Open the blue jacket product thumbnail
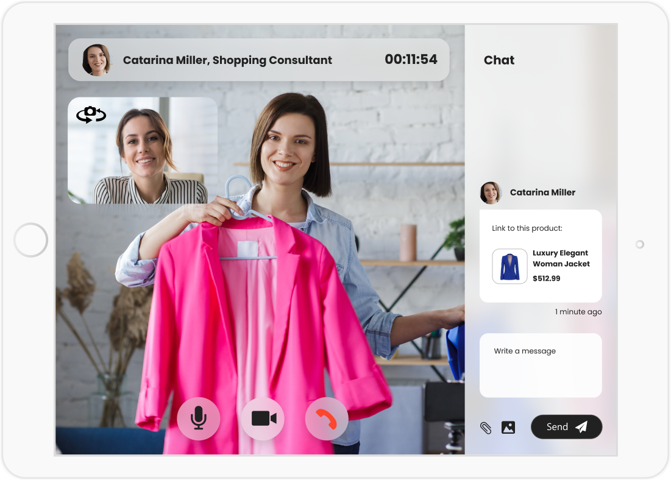The image size is (671, 480). click(509, 266)
